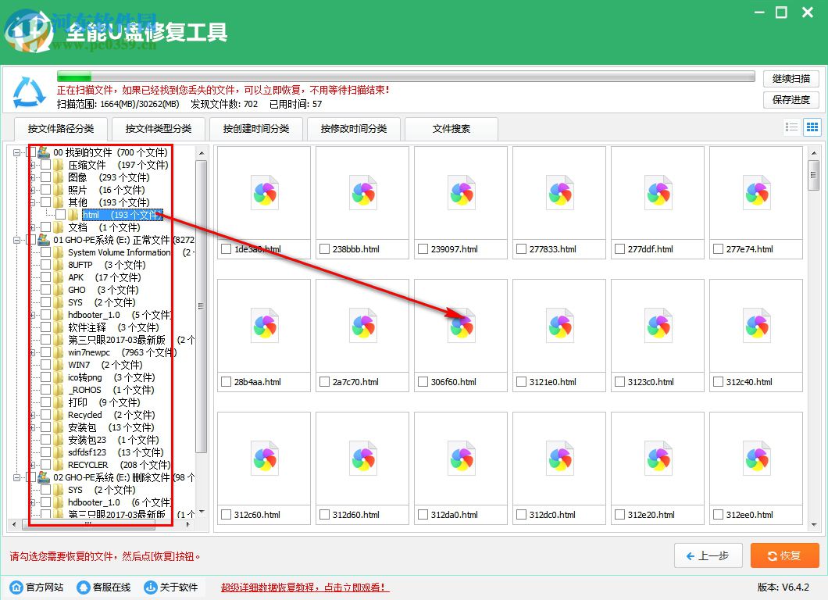The height and width of the screenshot is (600, 828).
Task: Switch to the 按文件类型分类 tab
Action: [x=158, y=129]
